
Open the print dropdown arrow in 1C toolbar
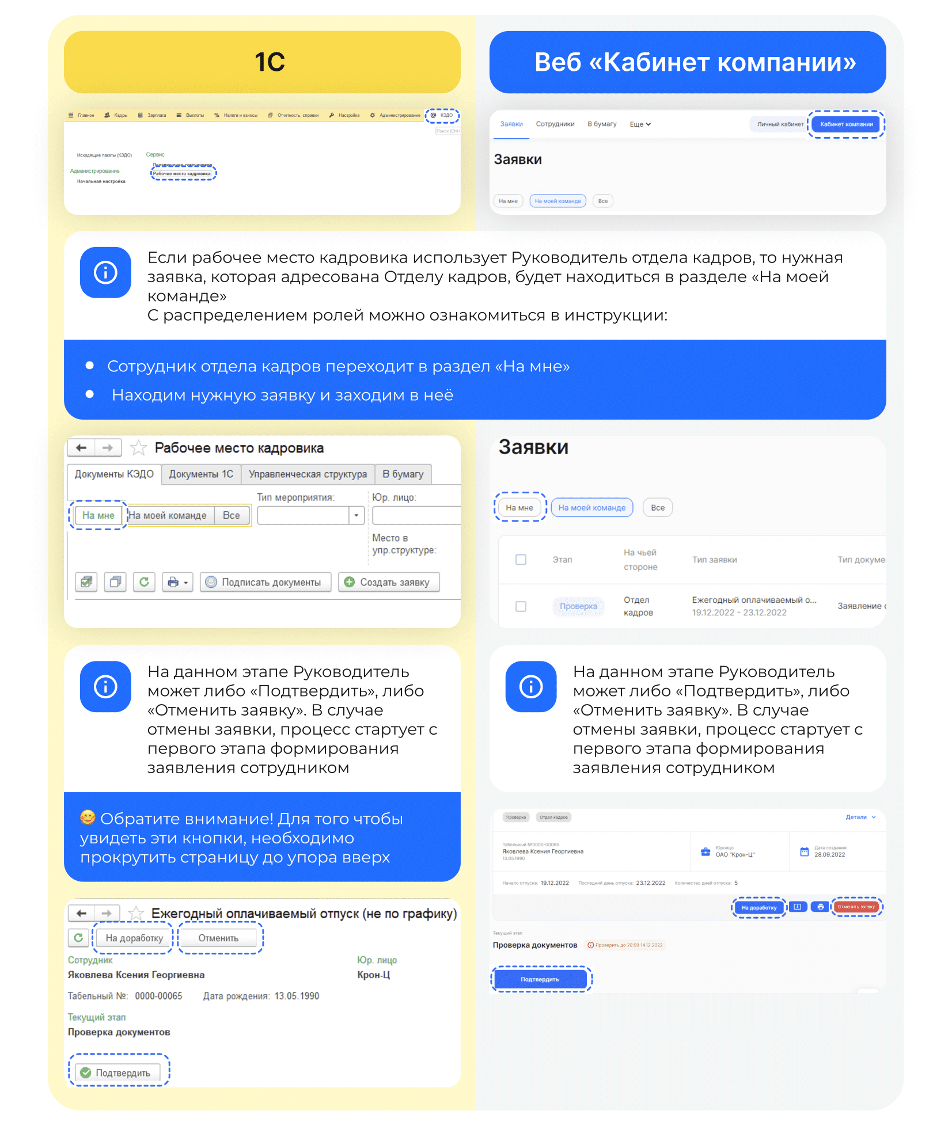pyautogui.click(x=185, y=583)
